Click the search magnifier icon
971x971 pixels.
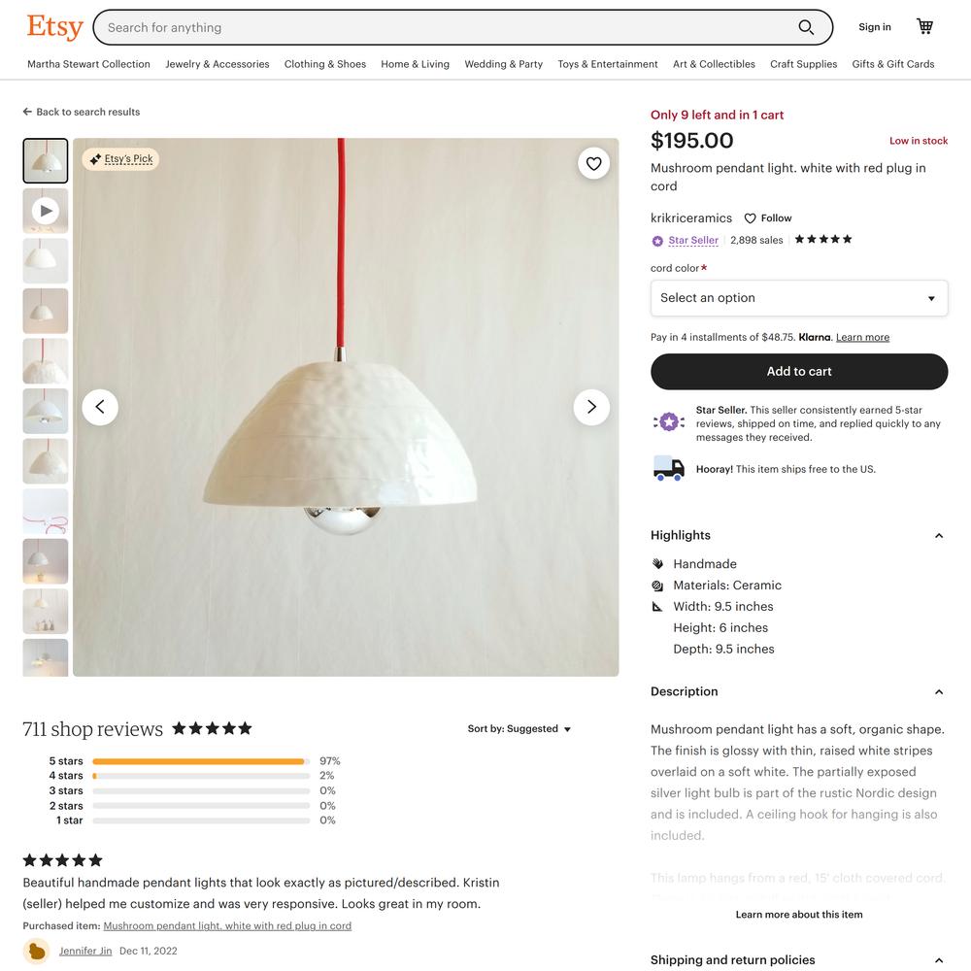coord(806,27)
